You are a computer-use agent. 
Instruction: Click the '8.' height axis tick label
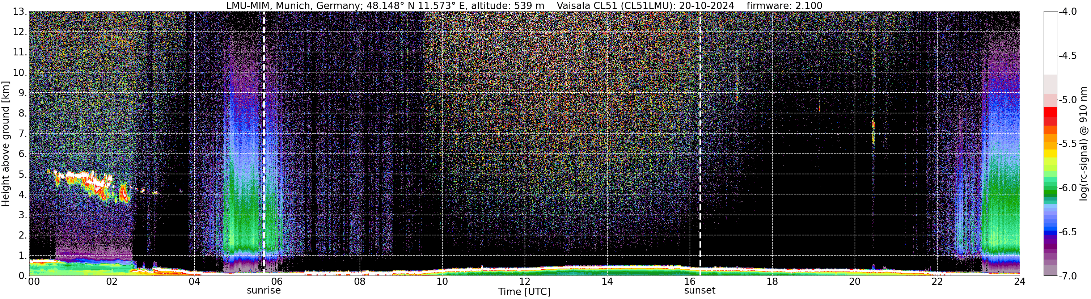click(23, 113)
